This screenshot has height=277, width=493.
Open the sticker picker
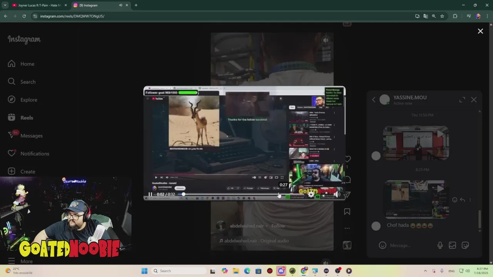[x=465, y=245]
